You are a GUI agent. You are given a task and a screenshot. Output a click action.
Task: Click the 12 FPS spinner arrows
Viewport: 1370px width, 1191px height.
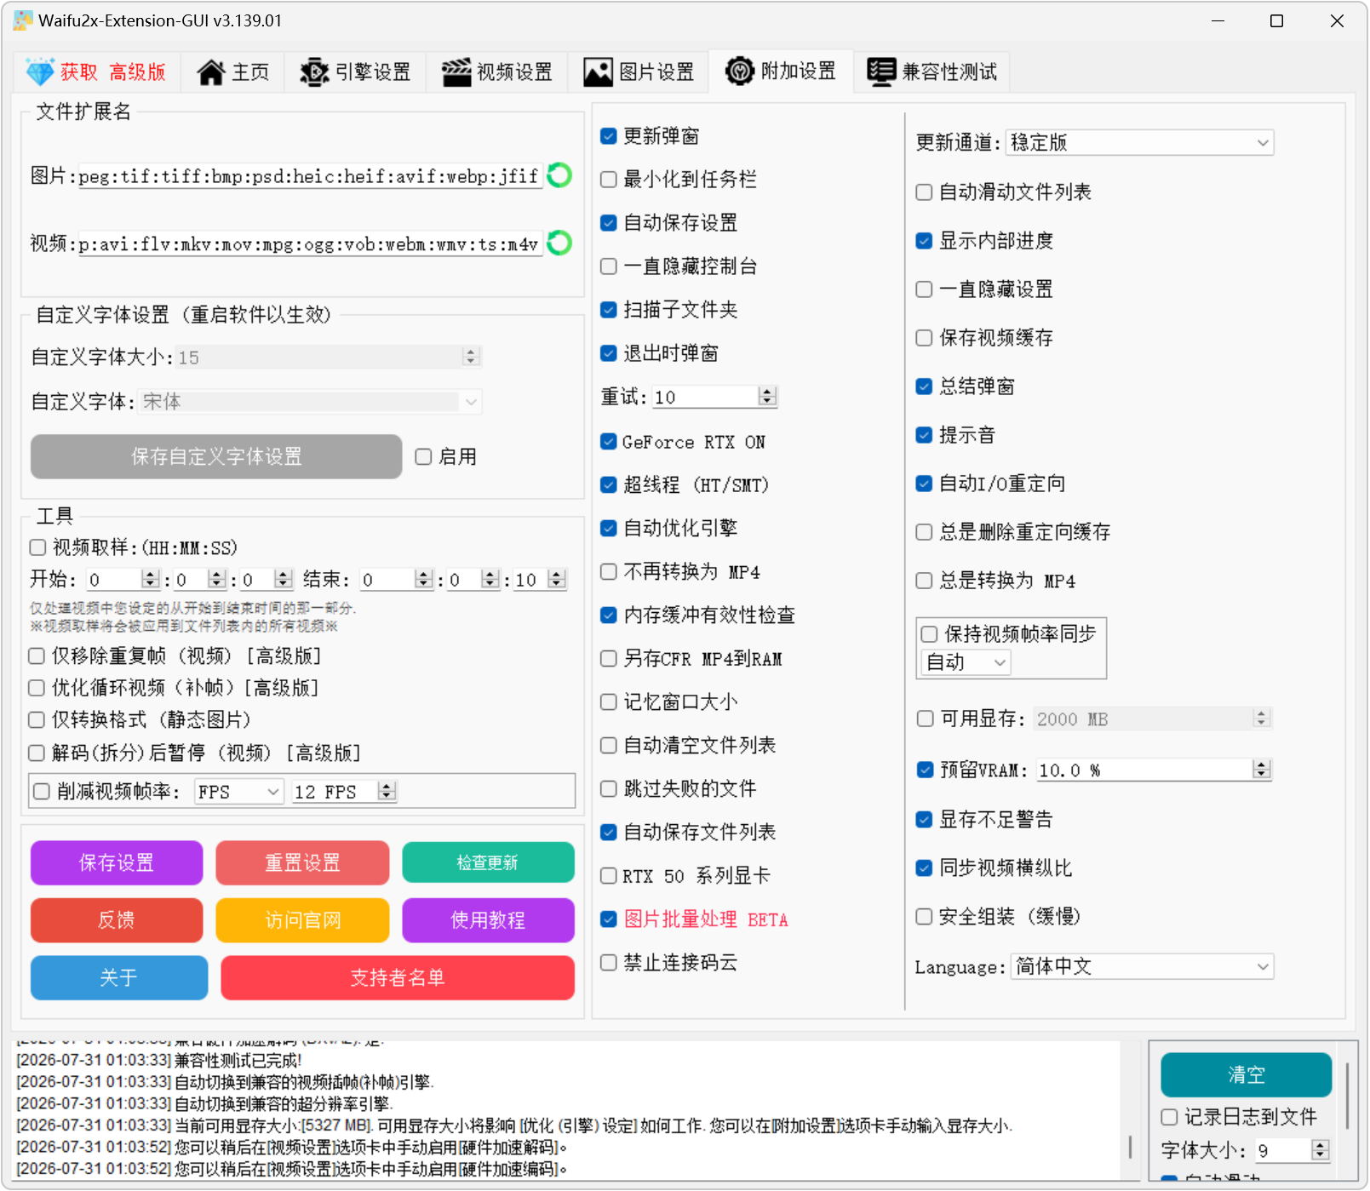pyautogui.click(x=387, y=792)
